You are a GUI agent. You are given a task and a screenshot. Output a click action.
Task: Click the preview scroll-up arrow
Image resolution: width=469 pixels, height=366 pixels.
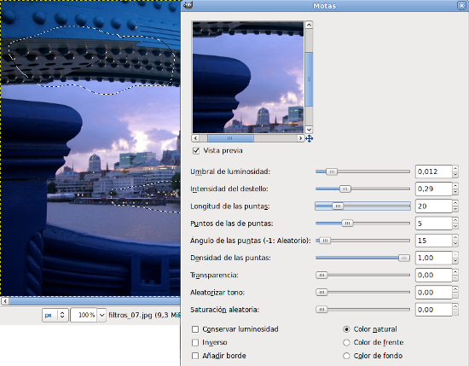[309, 25]
